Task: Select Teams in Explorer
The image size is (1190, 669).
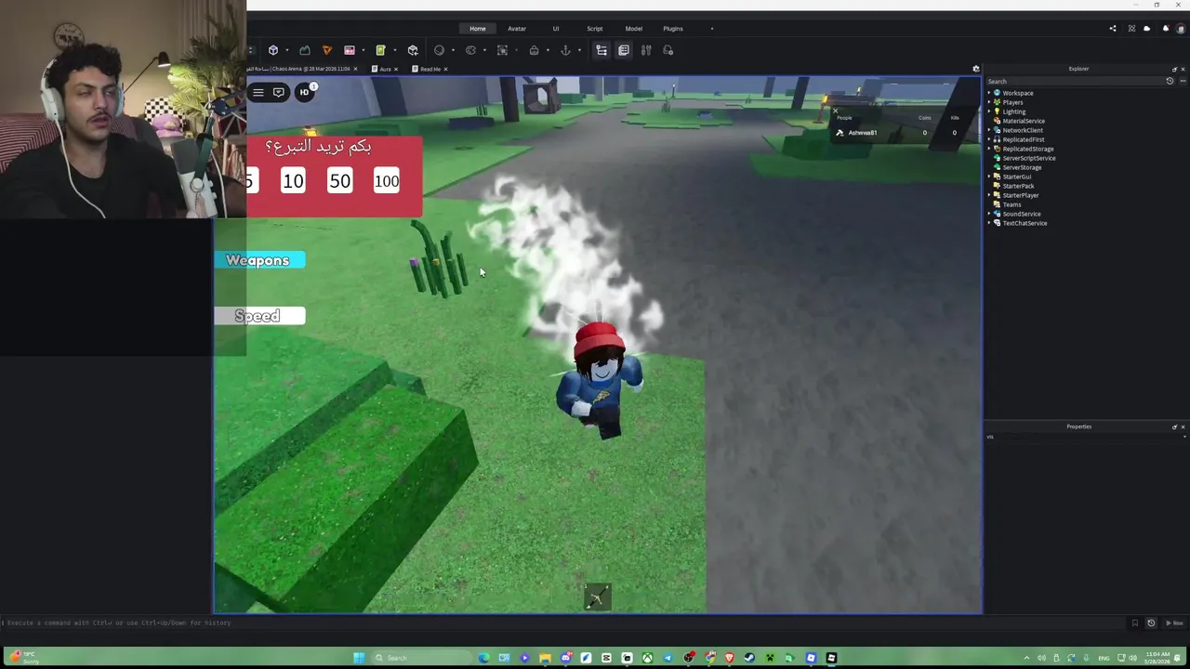Action: point(1011,204)
